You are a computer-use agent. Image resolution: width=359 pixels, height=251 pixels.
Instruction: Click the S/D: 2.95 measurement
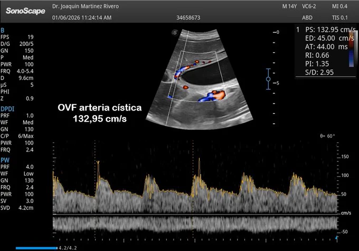click(x=319, y=72)
